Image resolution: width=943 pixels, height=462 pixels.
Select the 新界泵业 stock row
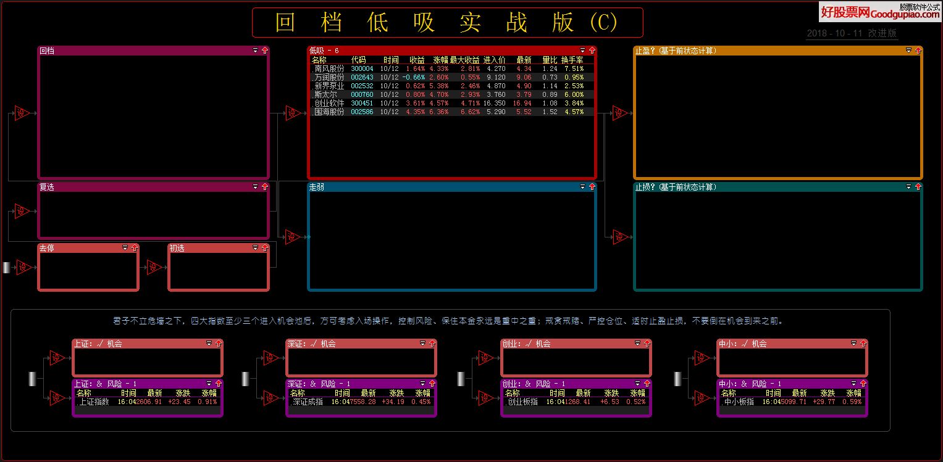click(x=451, y=86)
